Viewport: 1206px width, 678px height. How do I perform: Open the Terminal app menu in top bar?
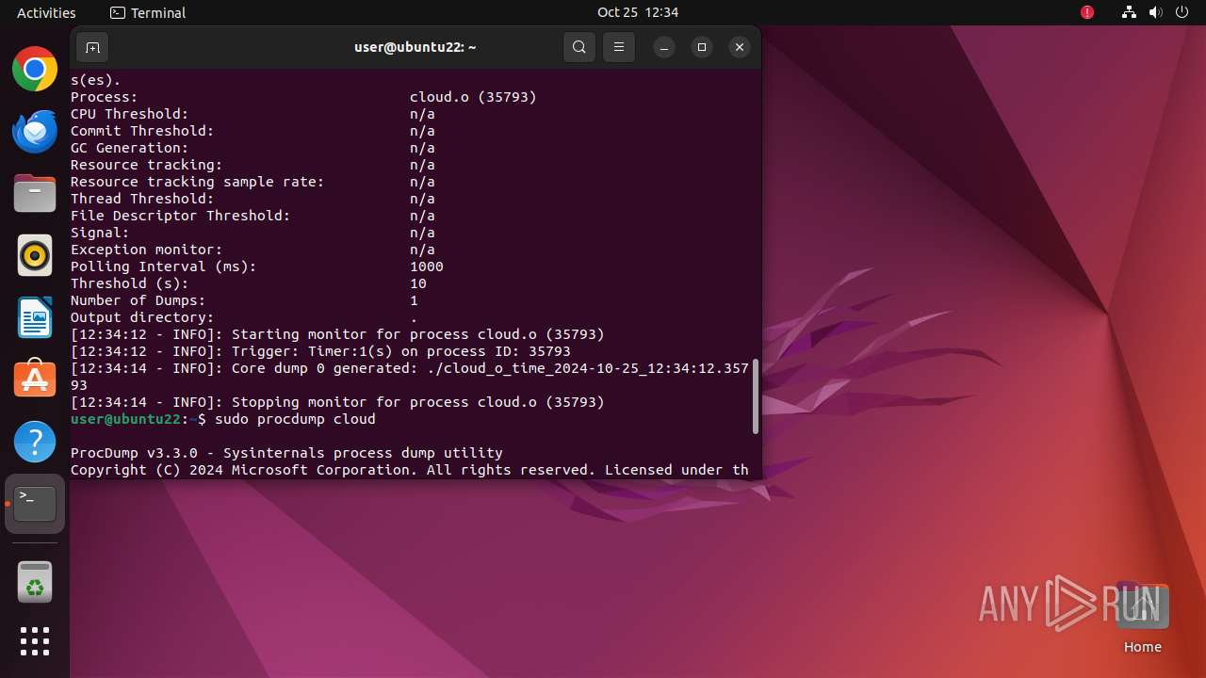coord(148,12)
